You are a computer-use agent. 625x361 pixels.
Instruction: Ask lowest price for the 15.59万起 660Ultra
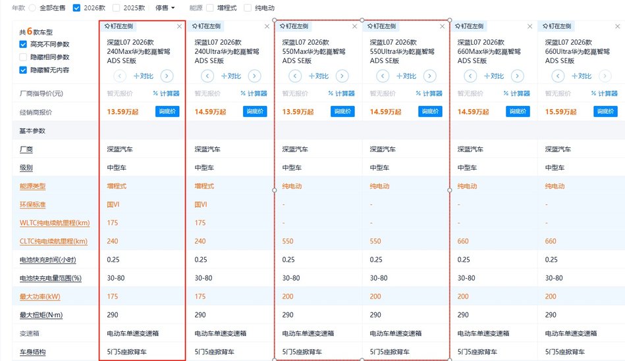606,111
